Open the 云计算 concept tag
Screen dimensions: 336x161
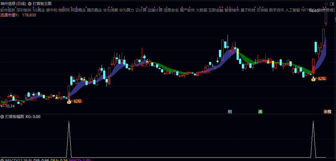[x=141, y=10]
